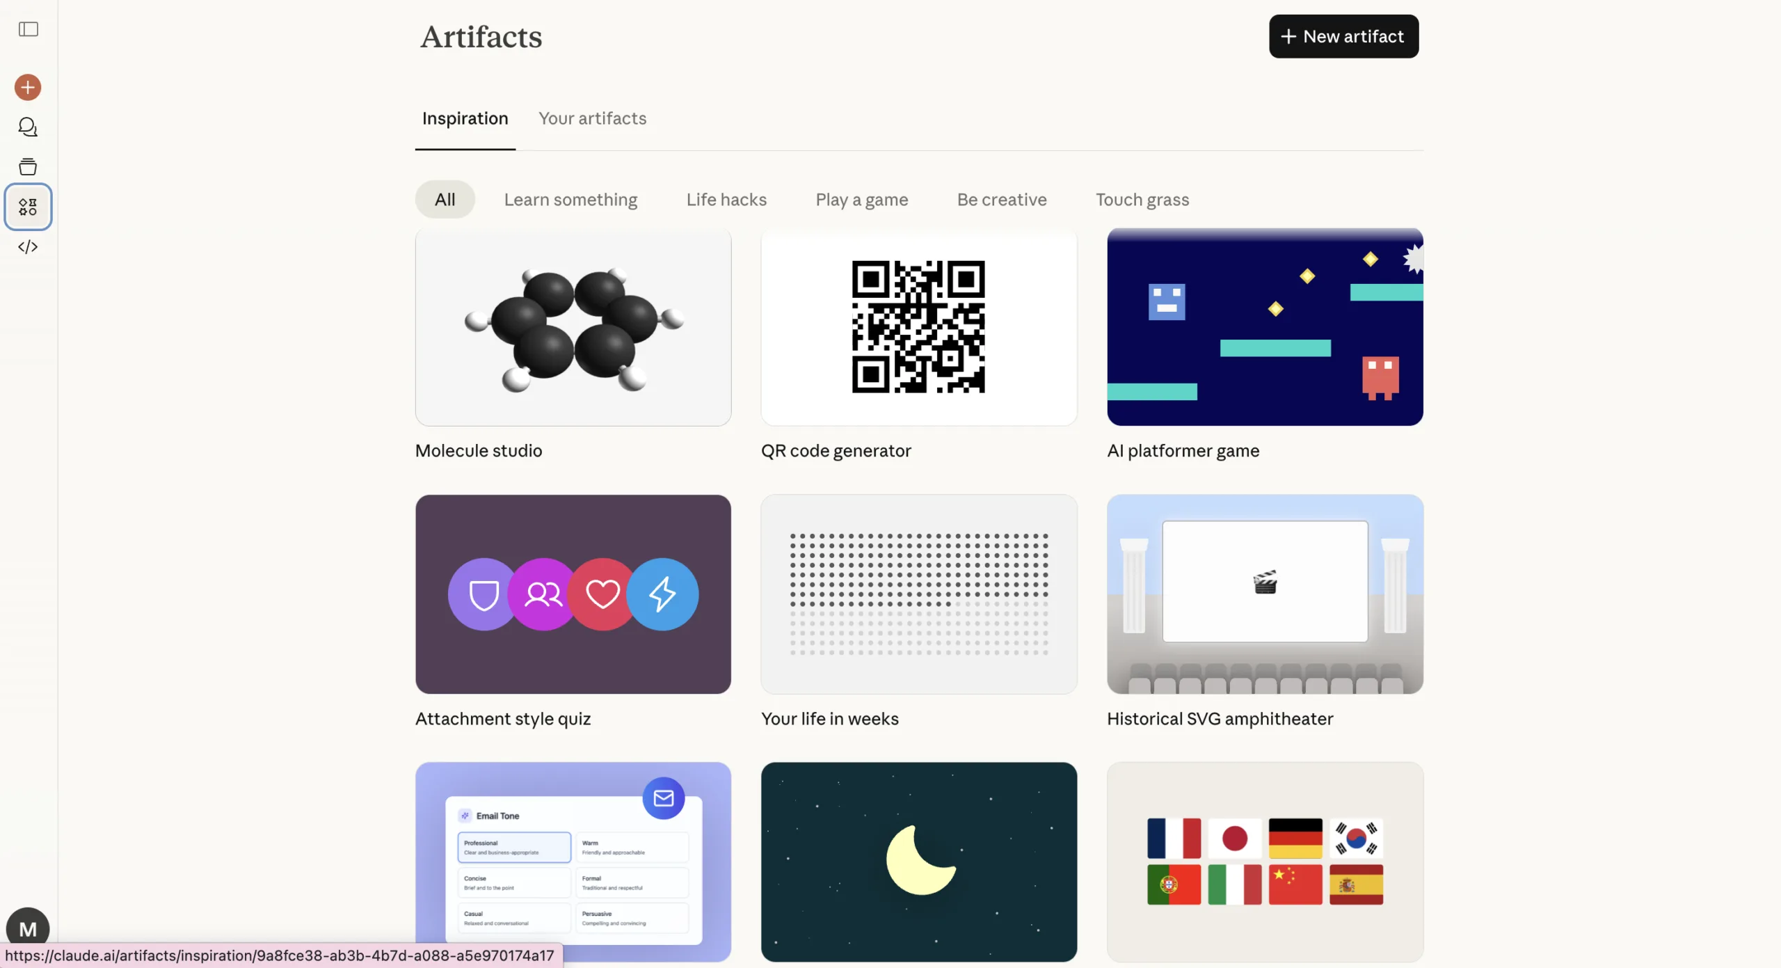Select the Inspiration tab

click(465, 118)
